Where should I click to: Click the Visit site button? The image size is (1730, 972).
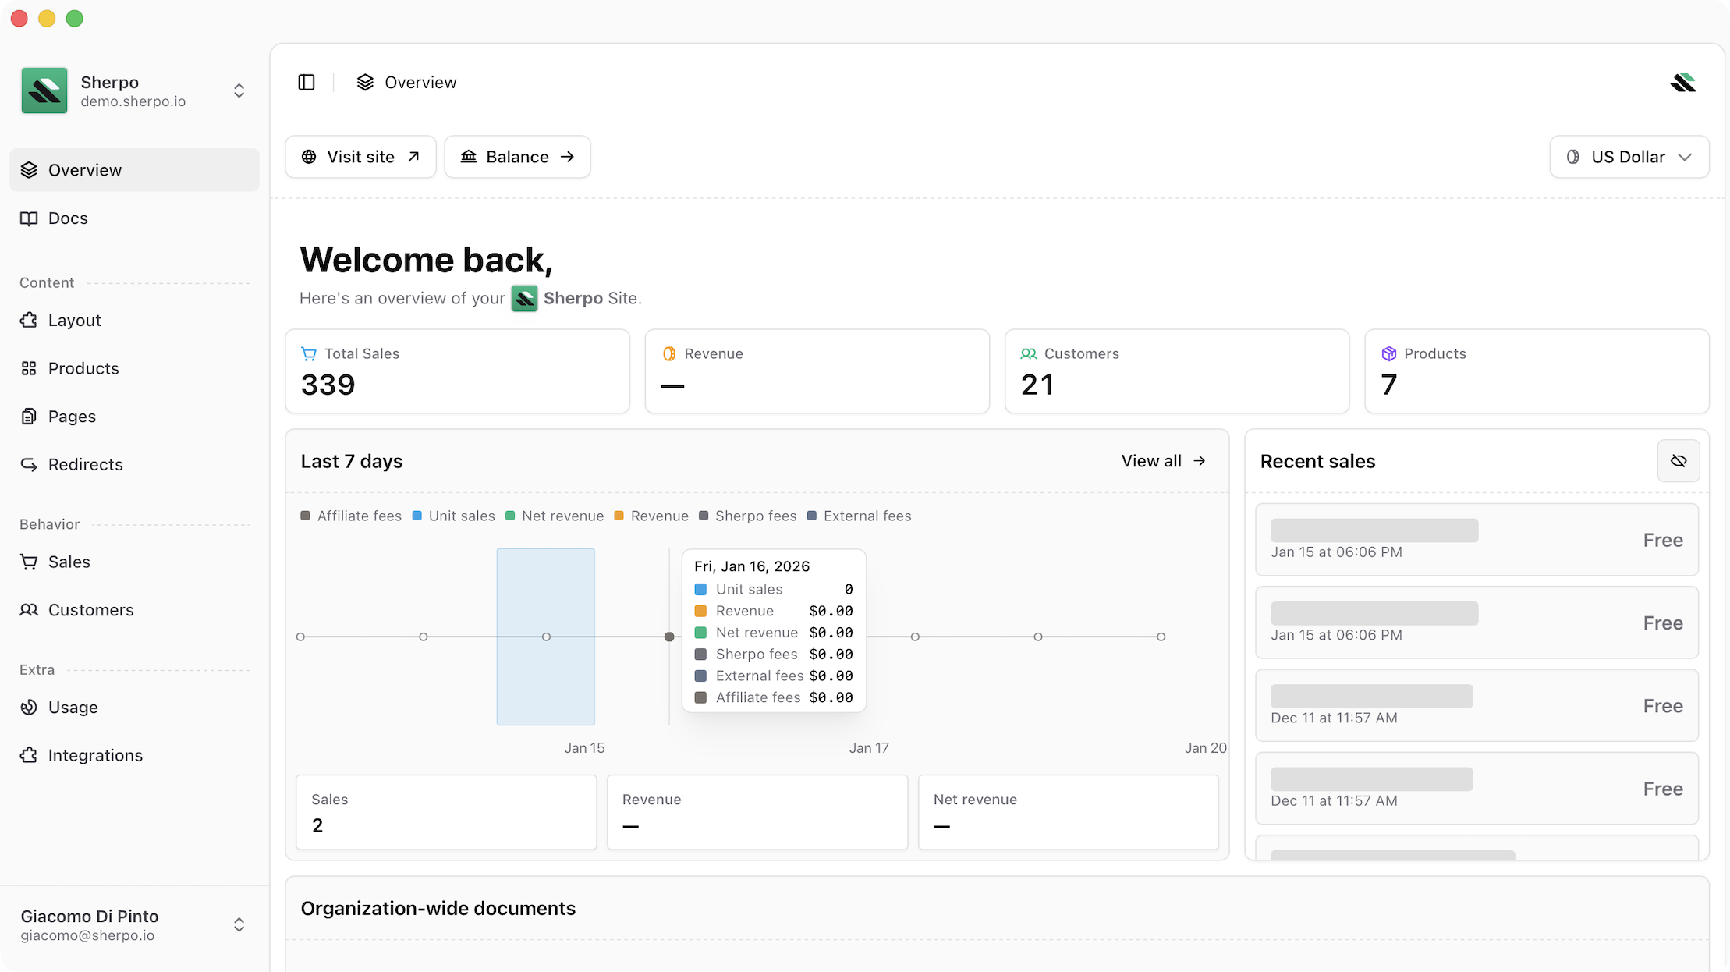[x=360, y=157]
